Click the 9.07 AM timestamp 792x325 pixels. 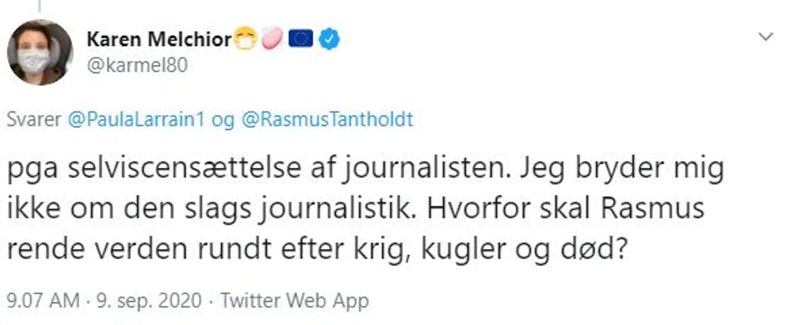43,301
